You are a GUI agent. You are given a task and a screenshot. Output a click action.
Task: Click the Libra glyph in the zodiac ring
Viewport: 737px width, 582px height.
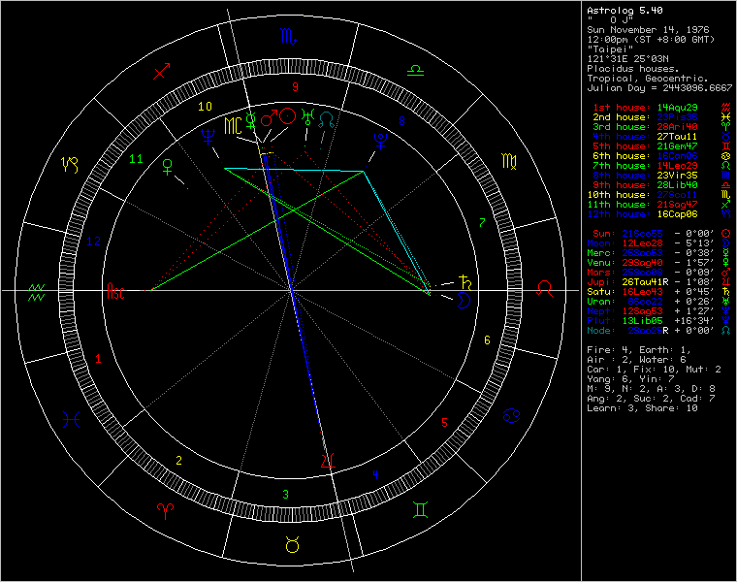[x=415, y=71]
